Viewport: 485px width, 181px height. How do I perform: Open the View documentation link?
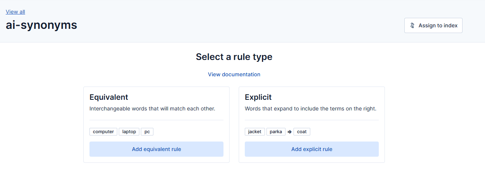coord(234,74)
